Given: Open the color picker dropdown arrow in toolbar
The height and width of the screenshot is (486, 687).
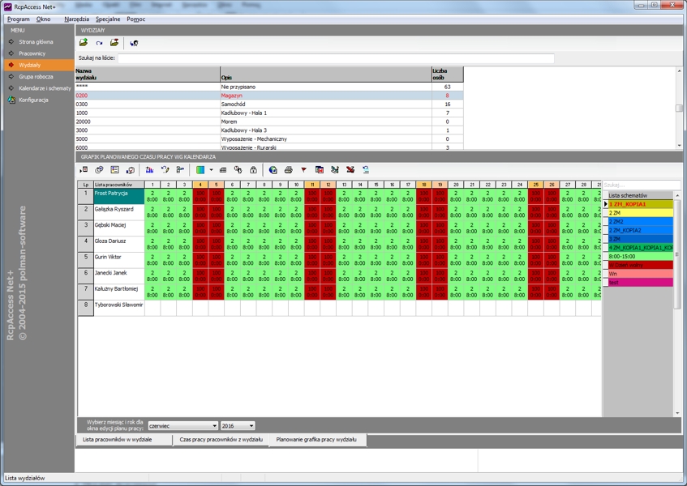Looking at the screenshot, I should [x=211, y=170].
